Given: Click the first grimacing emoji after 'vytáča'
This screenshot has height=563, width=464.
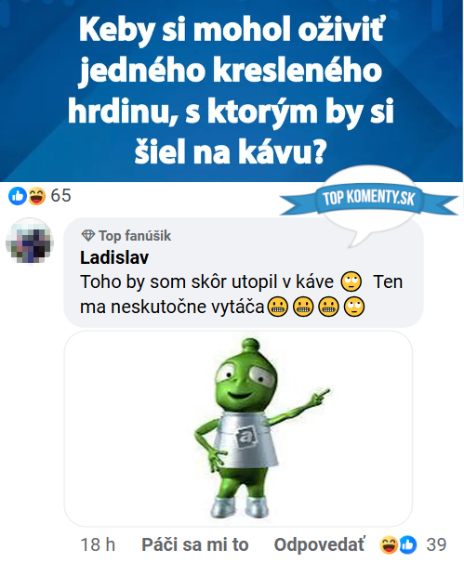Looking at the screenshot, I should click(x=278, y=307).
